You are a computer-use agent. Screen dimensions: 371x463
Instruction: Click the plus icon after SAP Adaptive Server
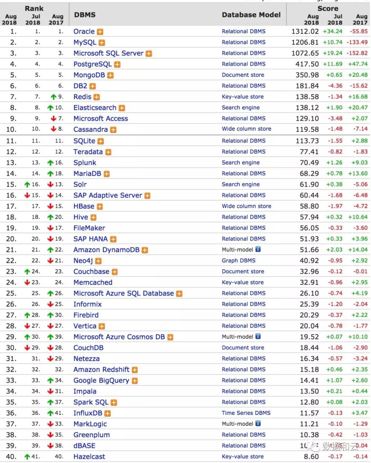147,196
